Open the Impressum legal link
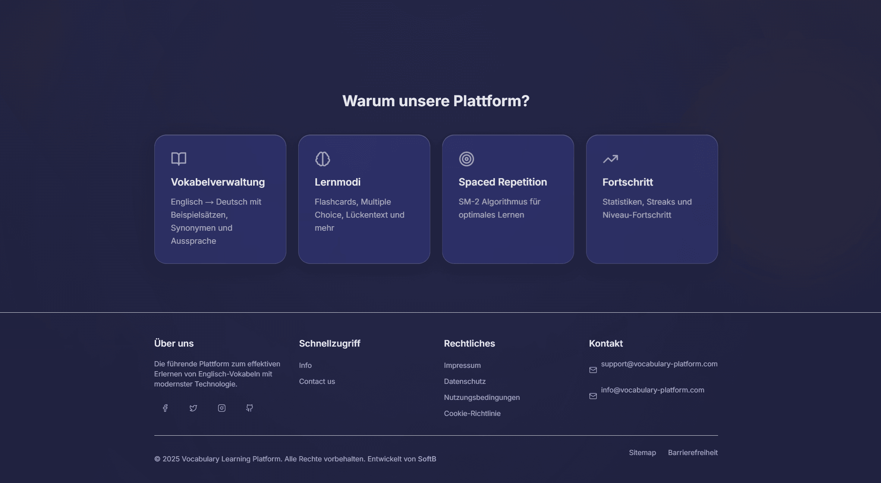 point(462,366)
